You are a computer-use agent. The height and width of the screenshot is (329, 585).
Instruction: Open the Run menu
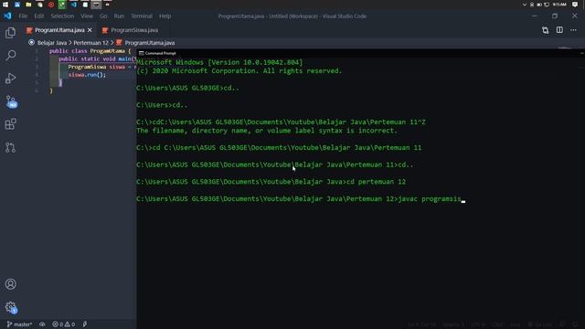click(x=119, y=16)
